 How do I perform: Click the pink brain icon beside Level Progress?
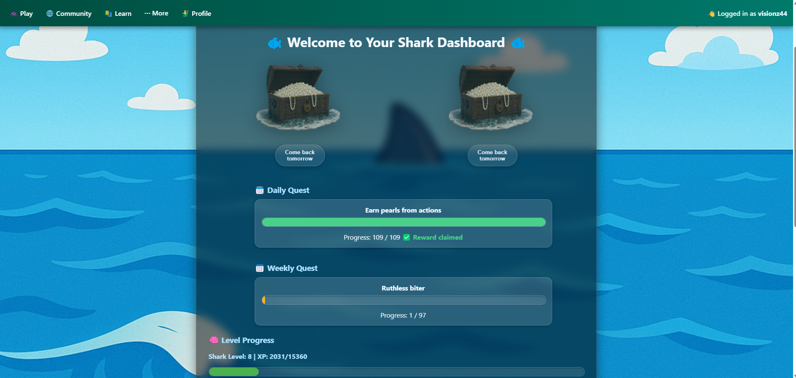[214, 340]
